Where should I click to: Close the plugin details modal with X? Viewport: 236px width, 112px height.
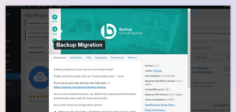(x=194, y=11)
